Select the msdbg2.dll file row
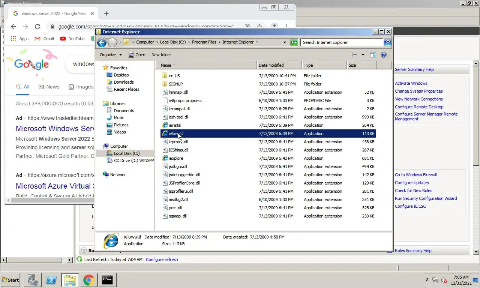480x288 pixels. (x=268, y=199)
